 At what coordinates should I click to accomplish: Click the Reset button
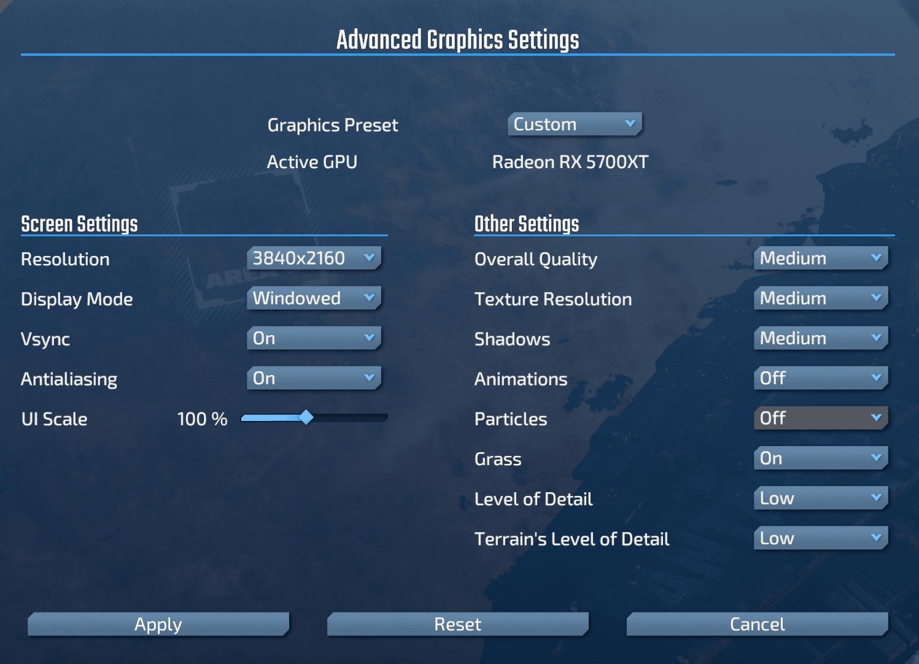coord(458,624)
